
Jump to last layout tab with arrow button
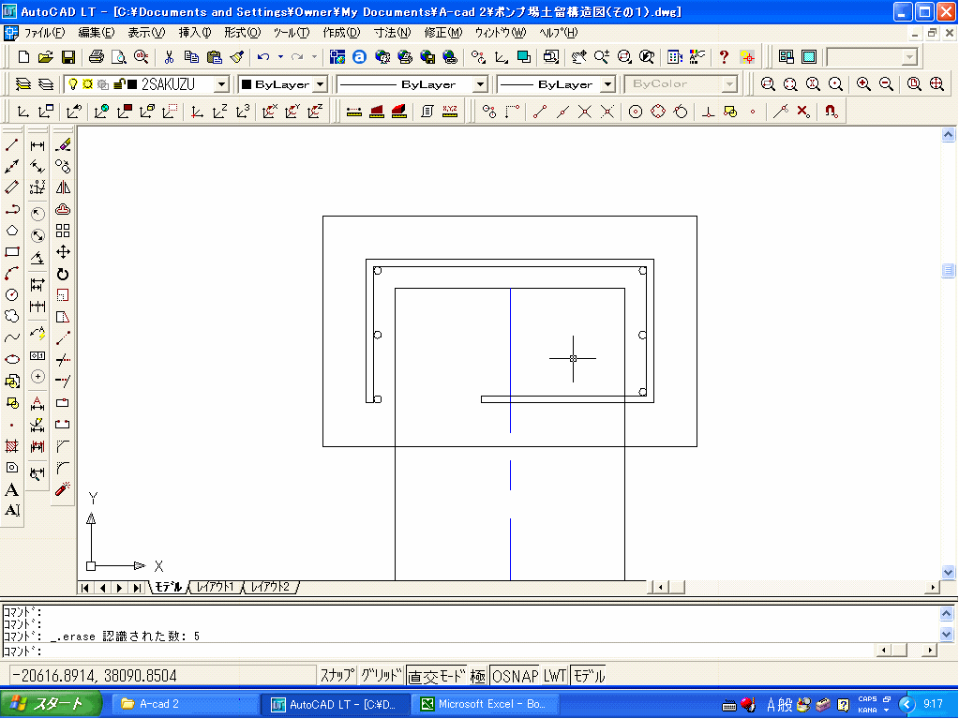[x=138, y=588]
